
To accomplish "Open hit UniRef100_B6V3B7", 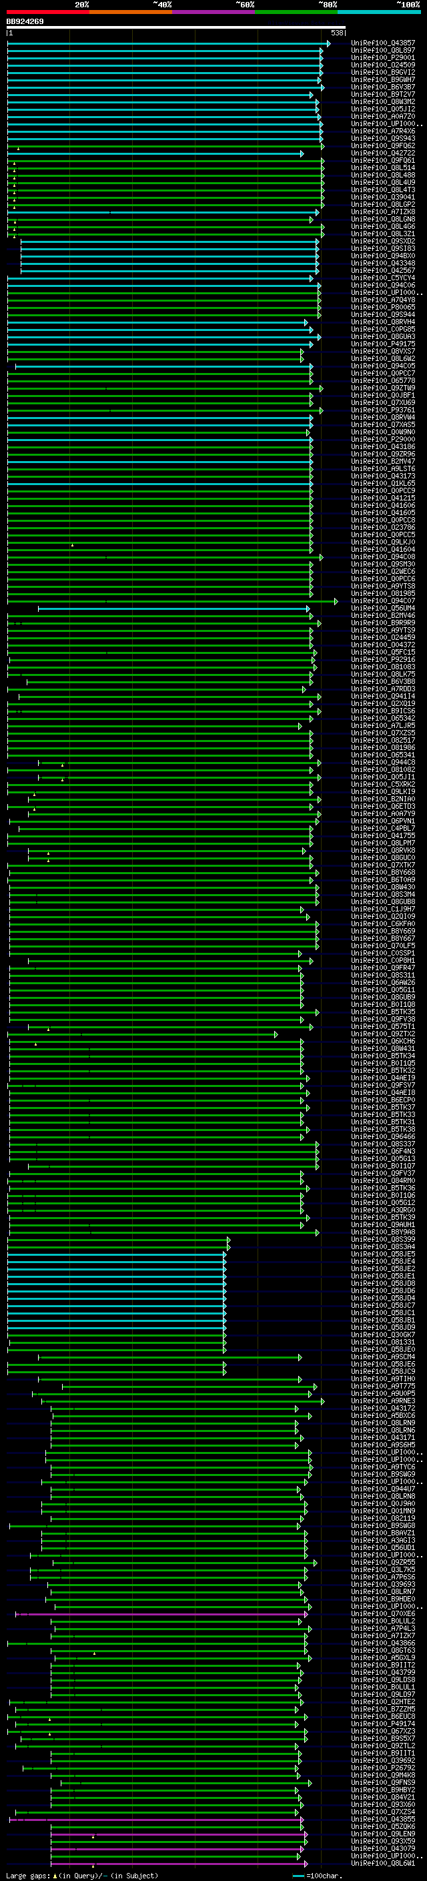I will coord(382,87).
